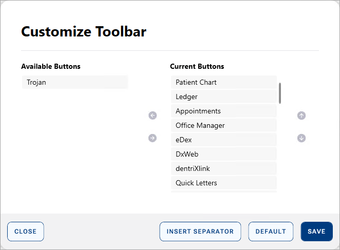Select Patient Chart in Current Buttons
This screenshot has height=250, width=340.
point(223,82)
